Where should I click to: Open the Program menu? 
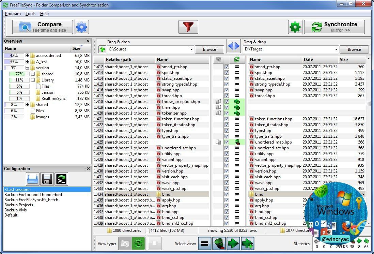tap(13, 14)
